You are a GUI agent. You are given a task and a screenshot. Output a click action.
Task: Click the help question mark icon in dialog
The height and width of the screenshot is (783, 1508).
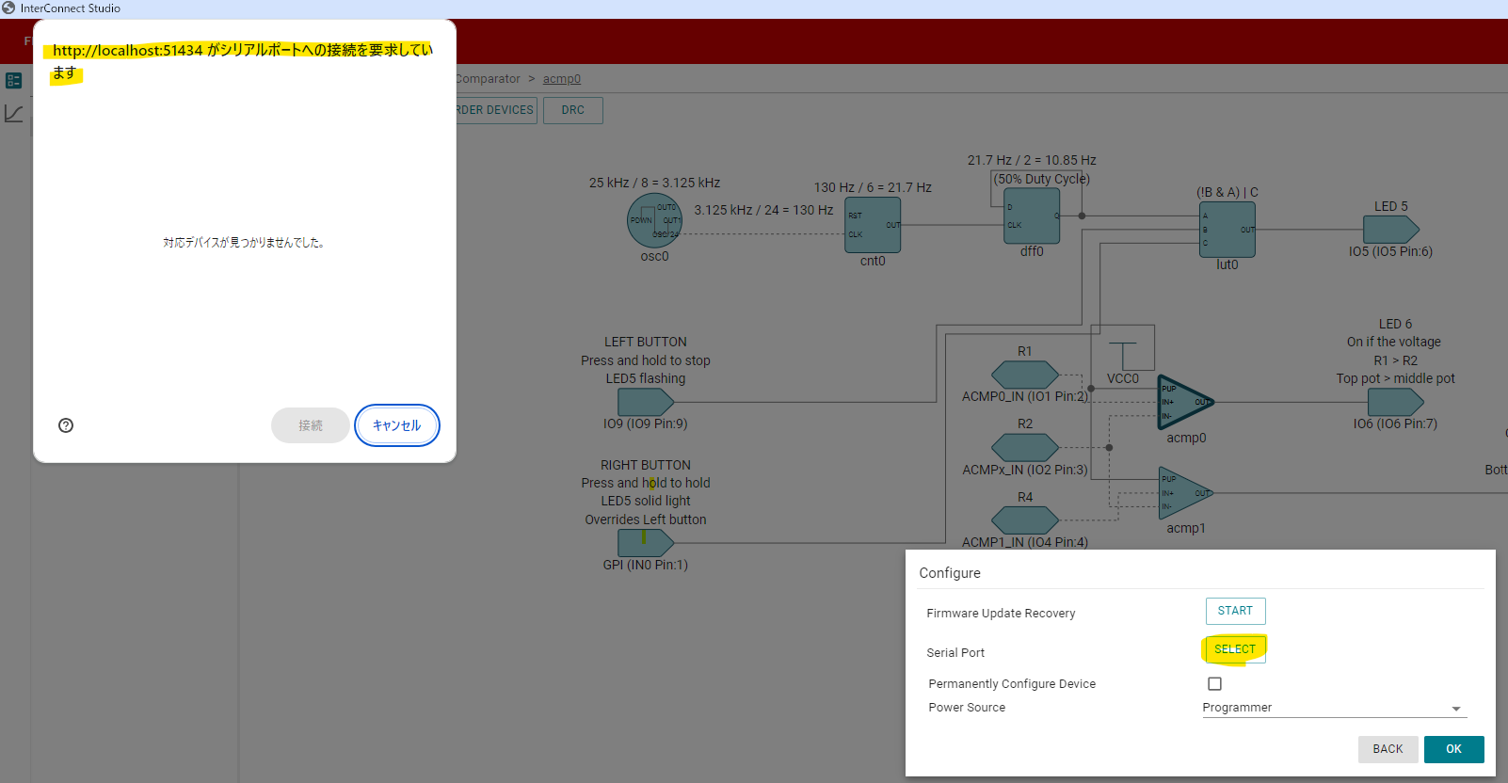pyautogui.click(x=66, y=425)
